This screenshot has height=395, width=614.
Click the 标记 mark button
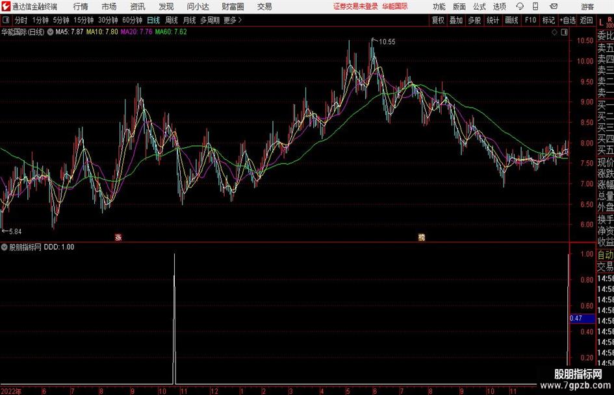(548, 20)
